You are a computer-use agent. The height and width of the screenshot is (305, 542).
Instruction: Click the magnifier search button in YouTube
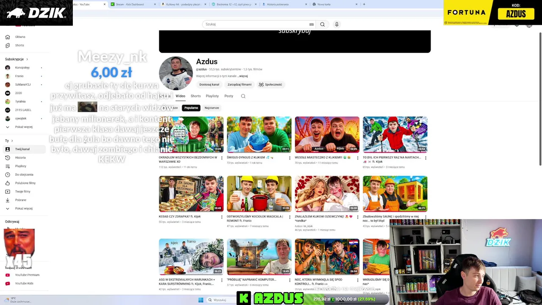[x=322, y=24]
